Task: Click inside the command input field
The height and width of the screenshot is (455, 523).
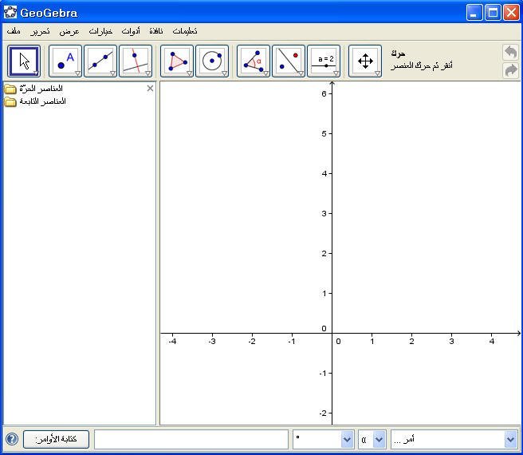Action: pos(191,439)
